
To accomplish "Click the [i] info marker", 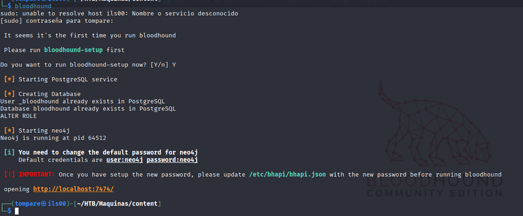I will (9, 152).
